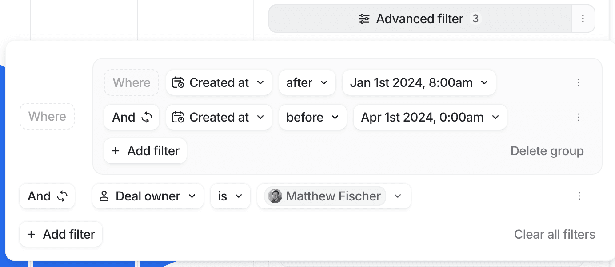
Task: Open Advanced filter three-dot options menu
Action: coord(583,19)
